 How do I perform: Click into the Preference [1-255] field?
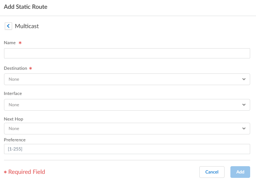click(x=127, y=149)
